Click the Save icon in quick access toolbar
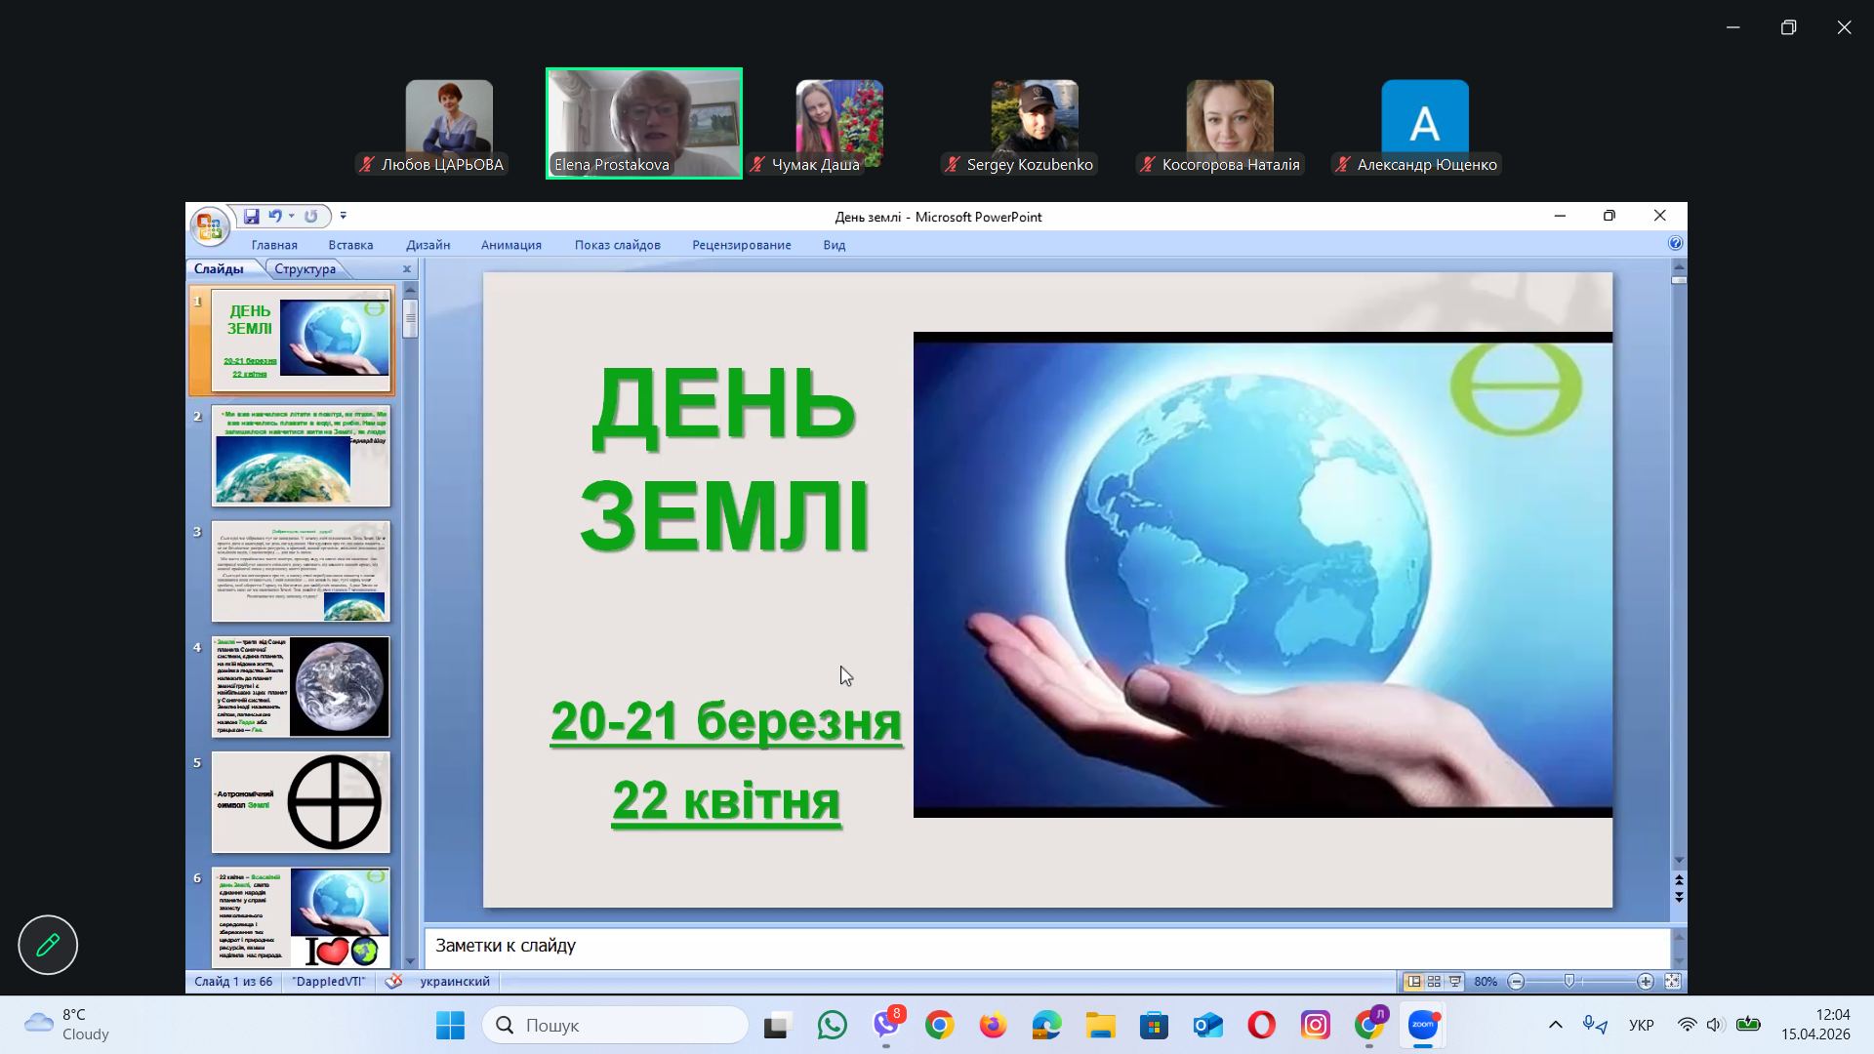This screenshot has width=1874, height=1054. (251, 217)
